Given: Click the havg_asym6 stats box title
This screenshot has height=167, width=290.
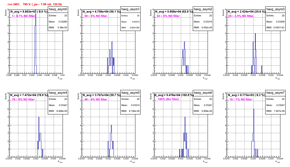Looking at the screenshot, I should point(203,93).
